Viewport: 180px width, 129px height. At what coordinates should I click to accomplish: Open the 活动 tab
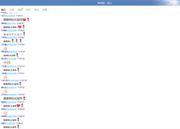click(36, 10)
